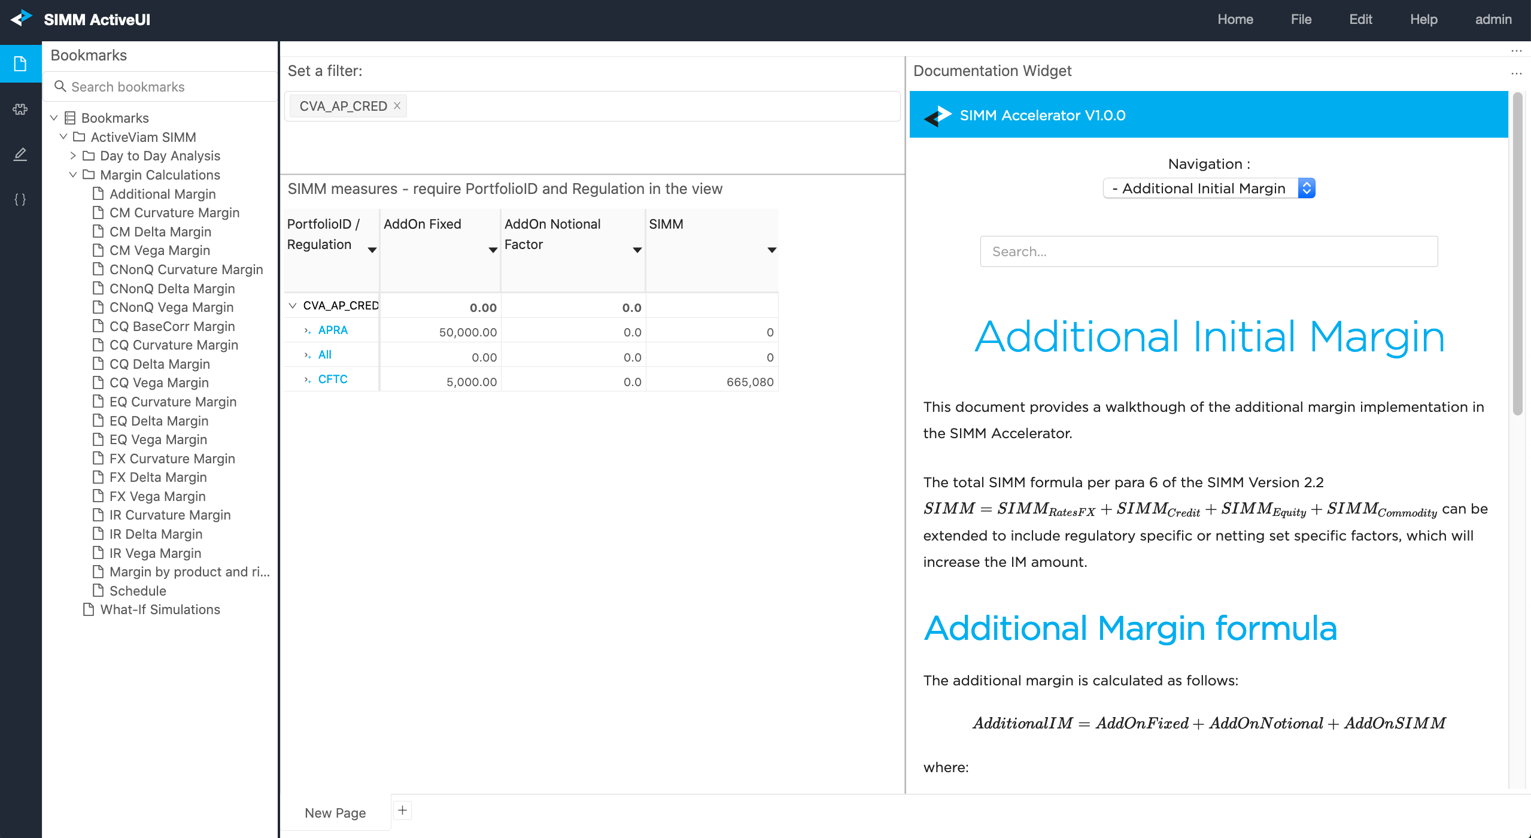Open the CNonQ Vega Margin bookmark
The height and width of the screenshot is (838, 1531).
coord(171,307)
